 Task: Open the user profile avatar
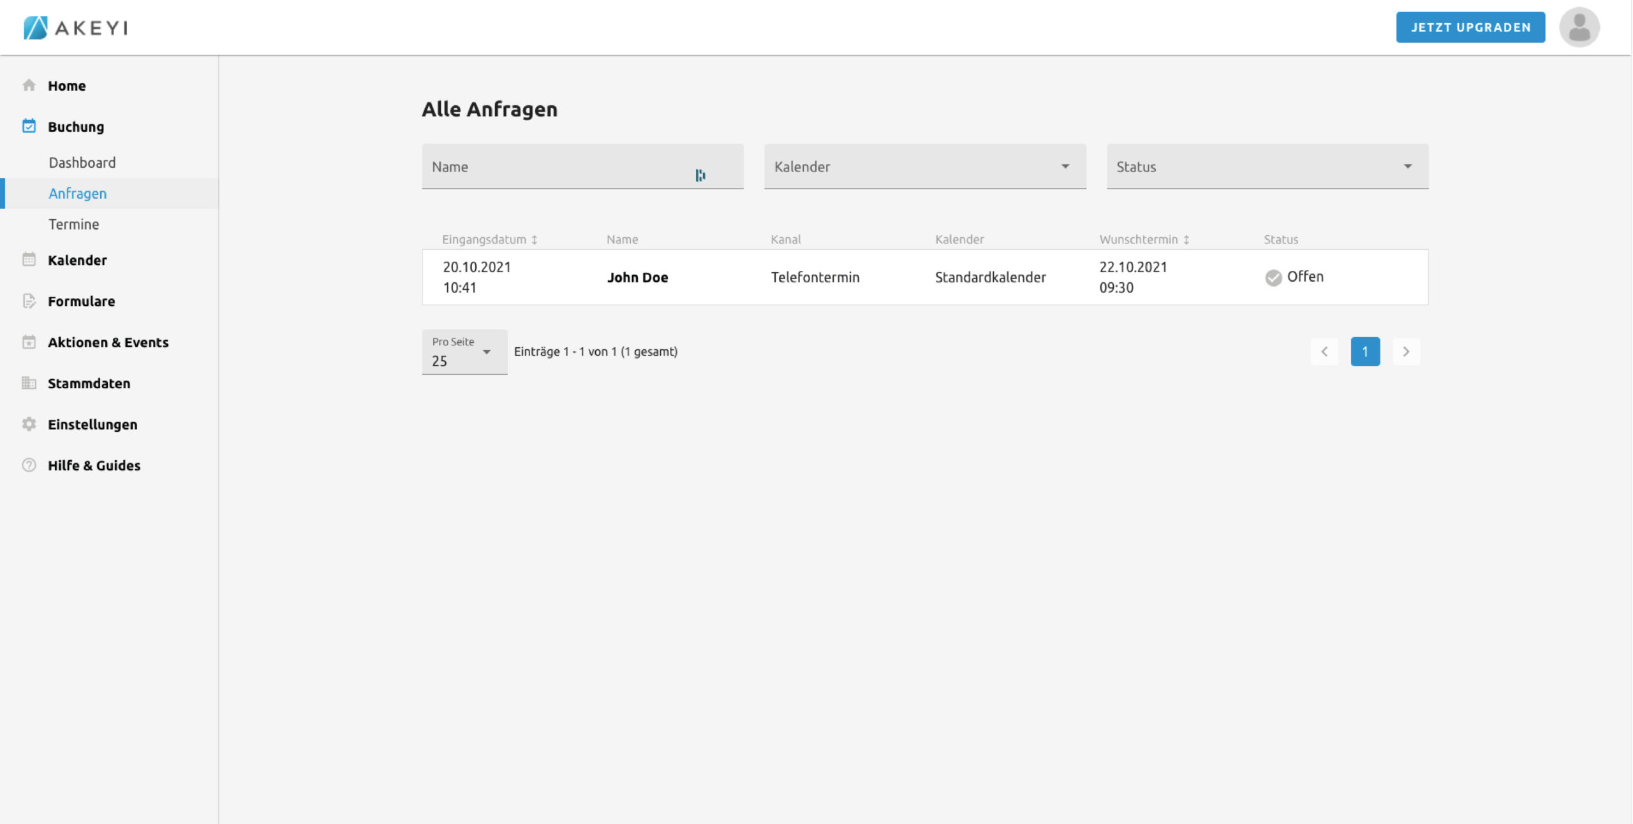point(1579,27)
